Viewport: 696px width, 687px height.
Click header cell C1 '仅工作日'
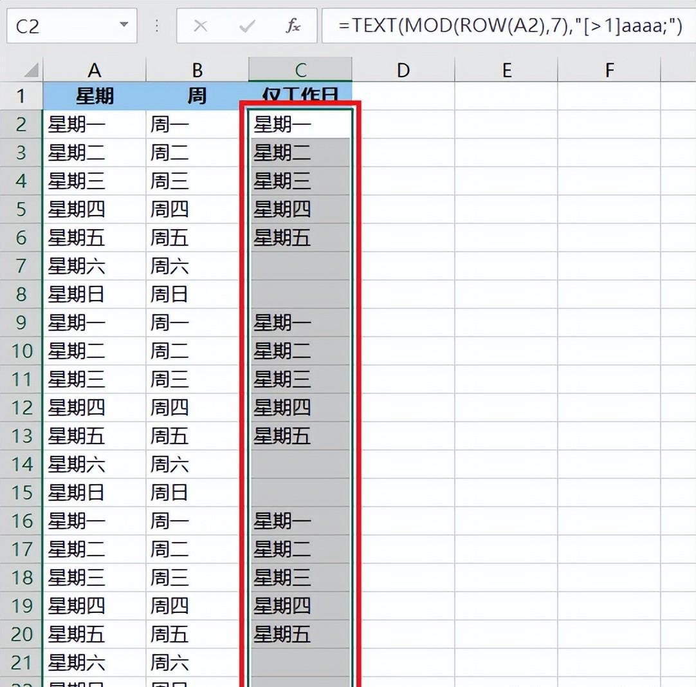pos(300,94)
